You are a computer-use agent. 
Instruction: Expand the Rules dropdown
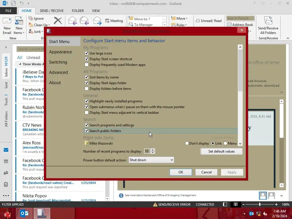click(x=186, y=25)
